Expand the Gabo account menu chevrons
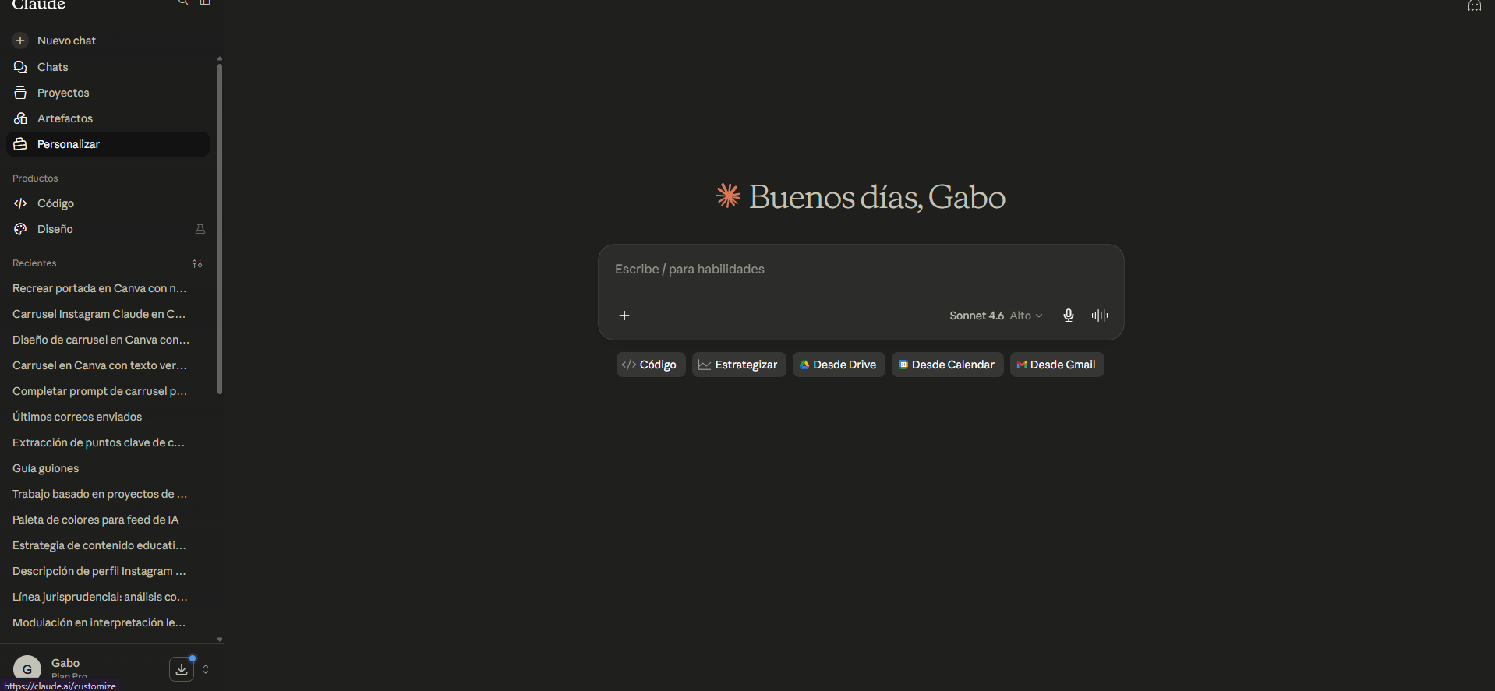The image size is (1495, 691). 206,669
